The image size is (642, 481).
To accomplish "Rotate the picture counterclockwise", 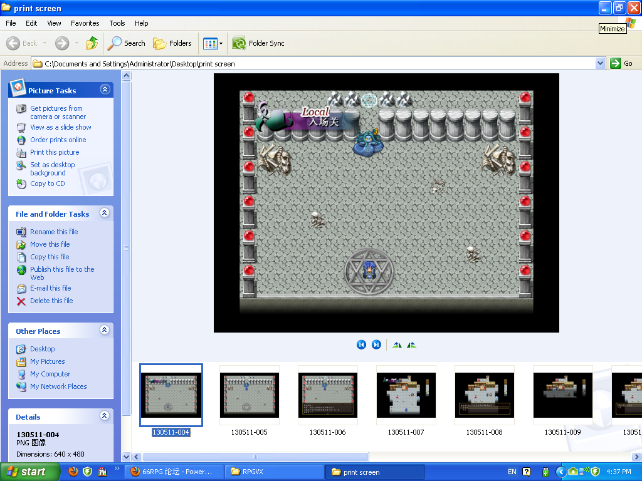I will tap(411, 345).
